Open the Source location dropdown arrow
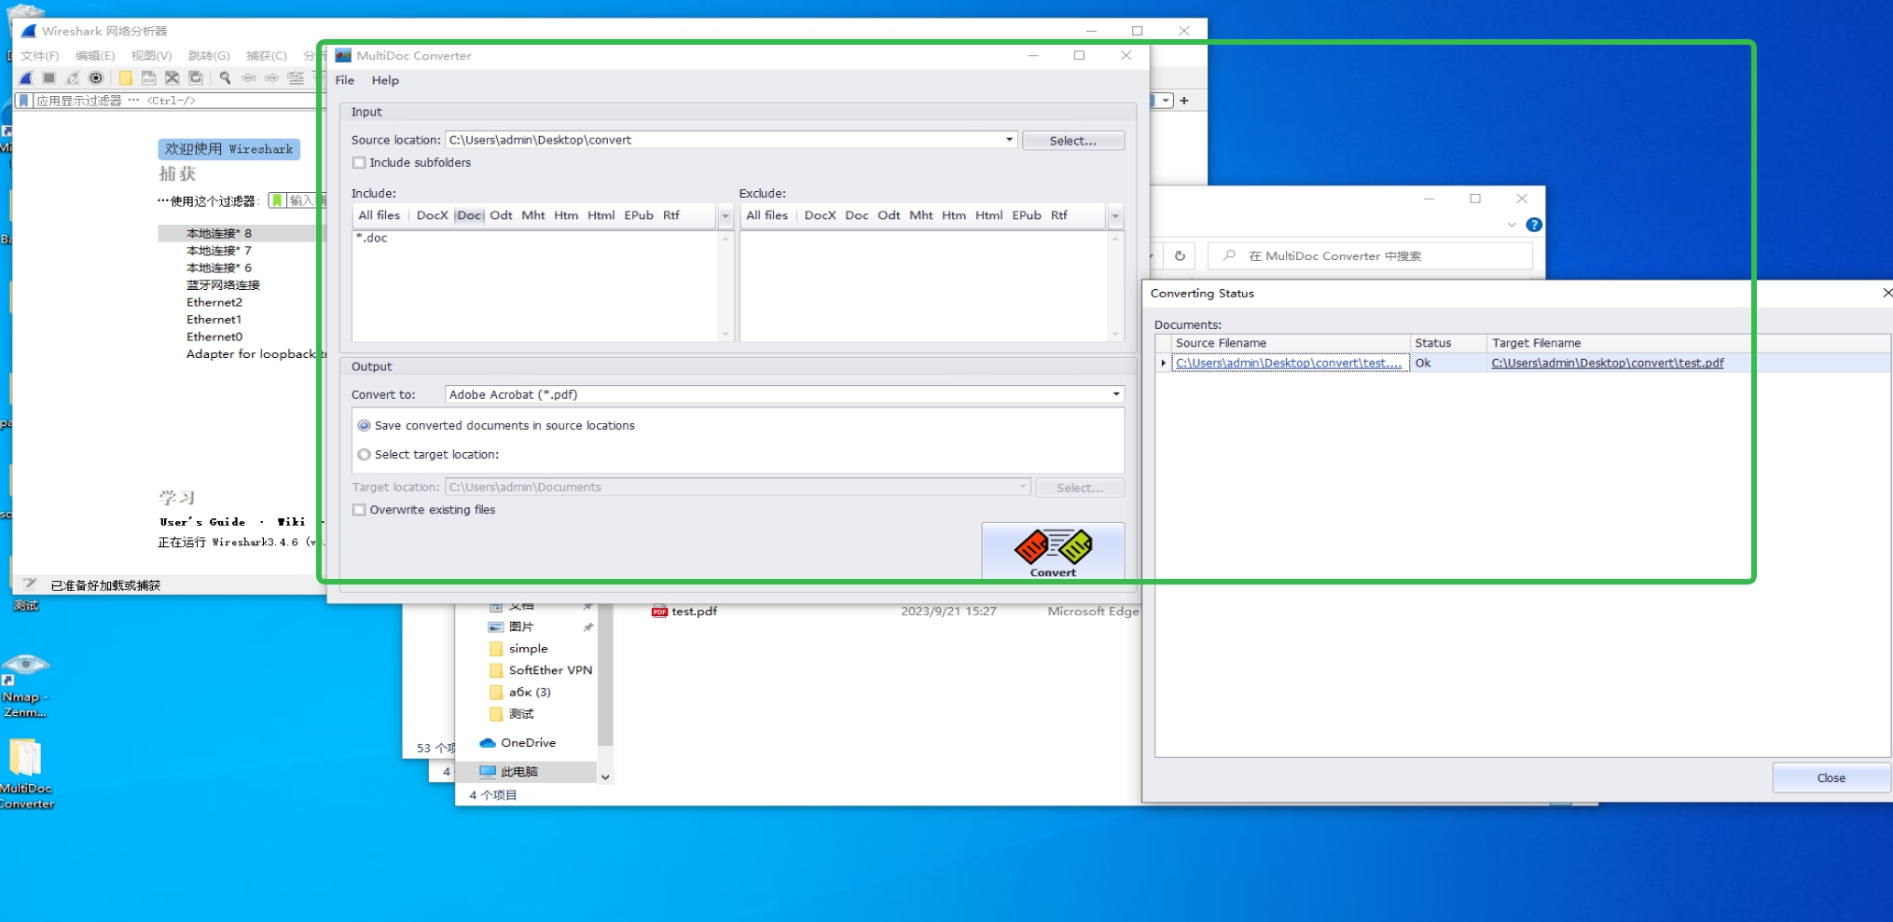 point(1009,140)
